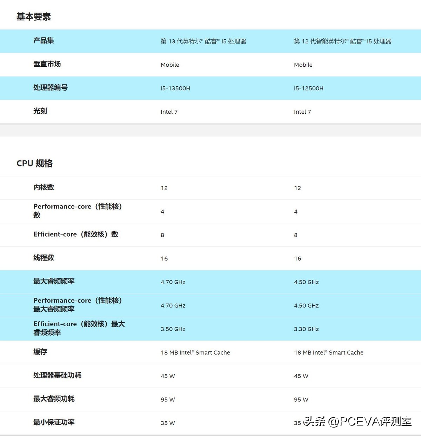
Task: Select the i5-13500H processor number
Action: [x=175, y=88]
